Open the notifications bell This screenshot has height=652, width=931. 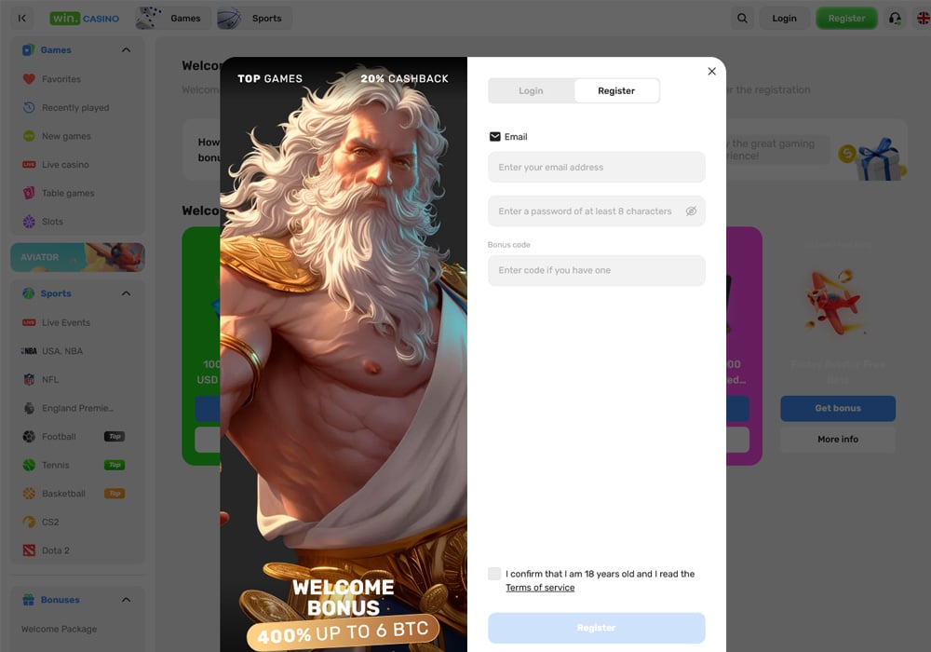coord(895,18)
